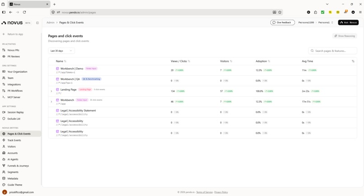Toggle Show Reasoning
This screenshot has height=196, width=364.
point(345,36)
